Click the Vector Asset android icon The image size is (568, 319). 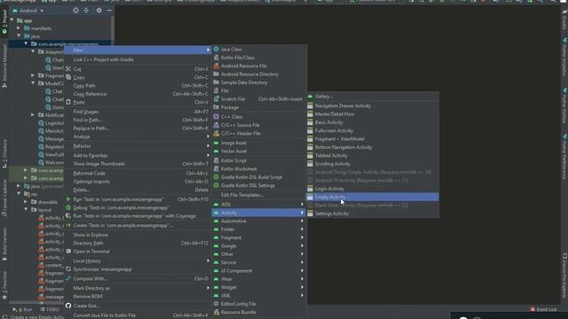pyautogui.click(x=217, y=152)
